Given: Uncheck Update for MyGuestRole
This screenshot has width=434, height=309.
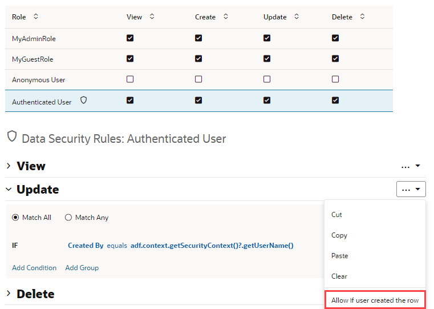Looking at the screenshot, I should 267,58.
